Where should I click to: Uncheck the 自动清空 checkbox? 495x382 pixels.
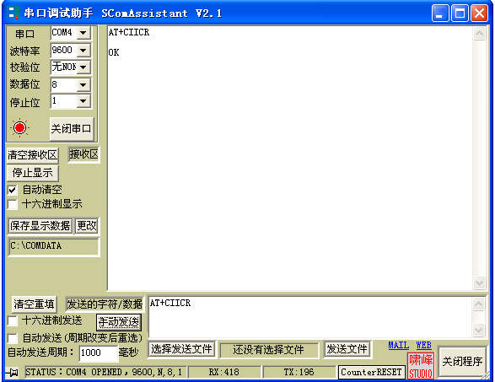pos(13,190)
